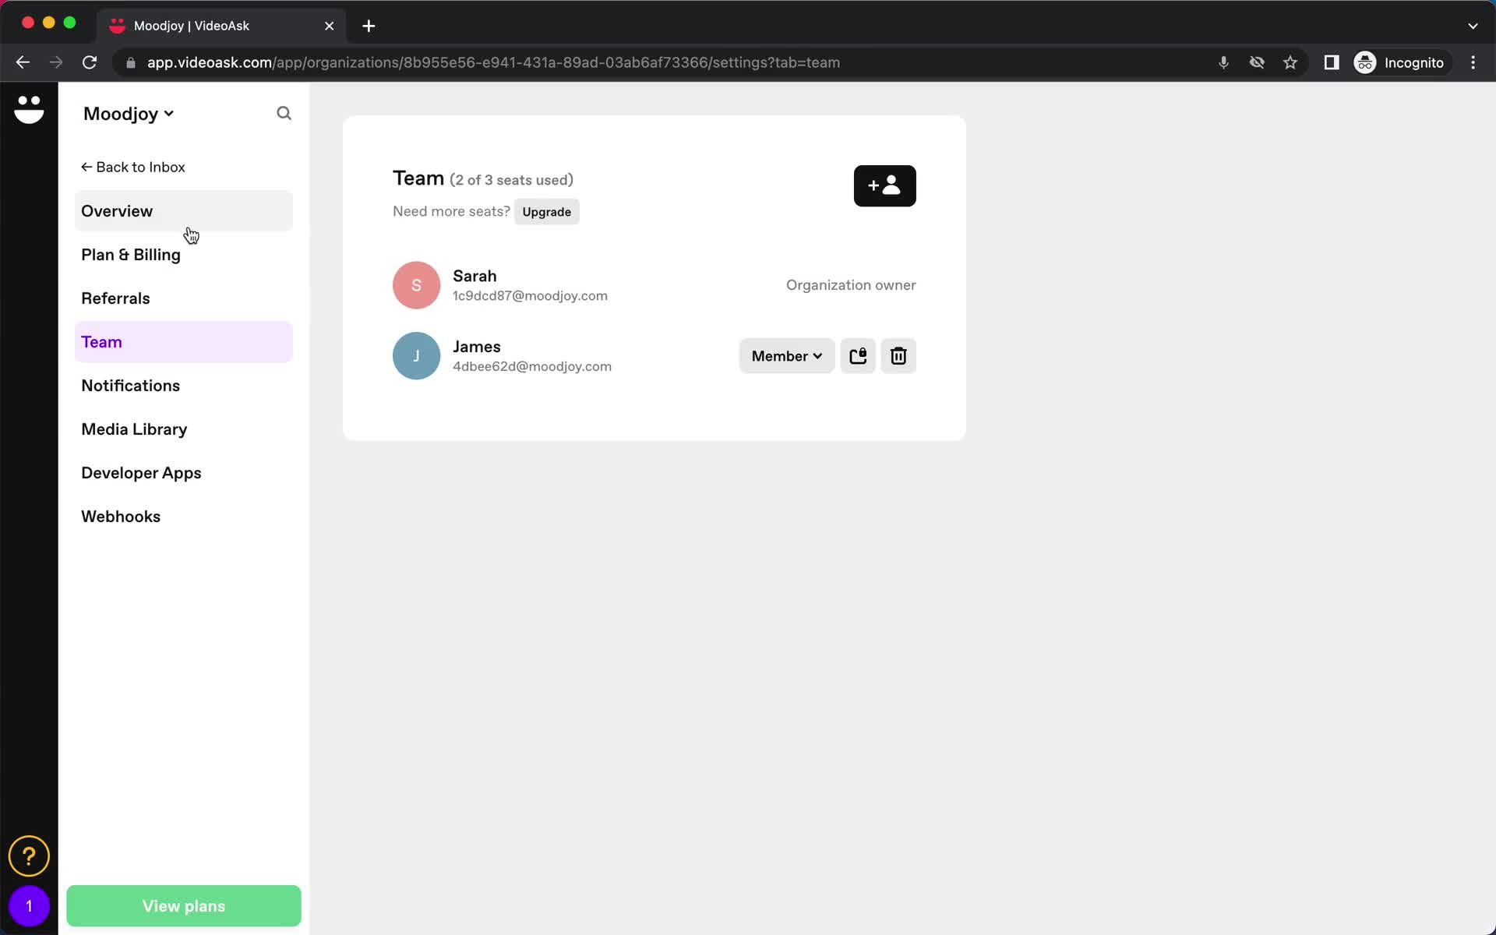Click the copy icon for James
Screen dimensions: 1496x935
857,355
